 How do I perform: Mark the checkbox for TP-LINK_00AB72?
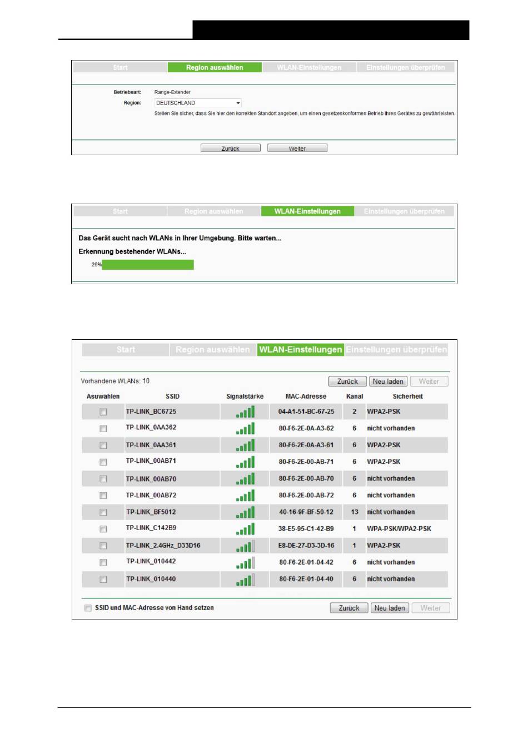click(103, 496)
